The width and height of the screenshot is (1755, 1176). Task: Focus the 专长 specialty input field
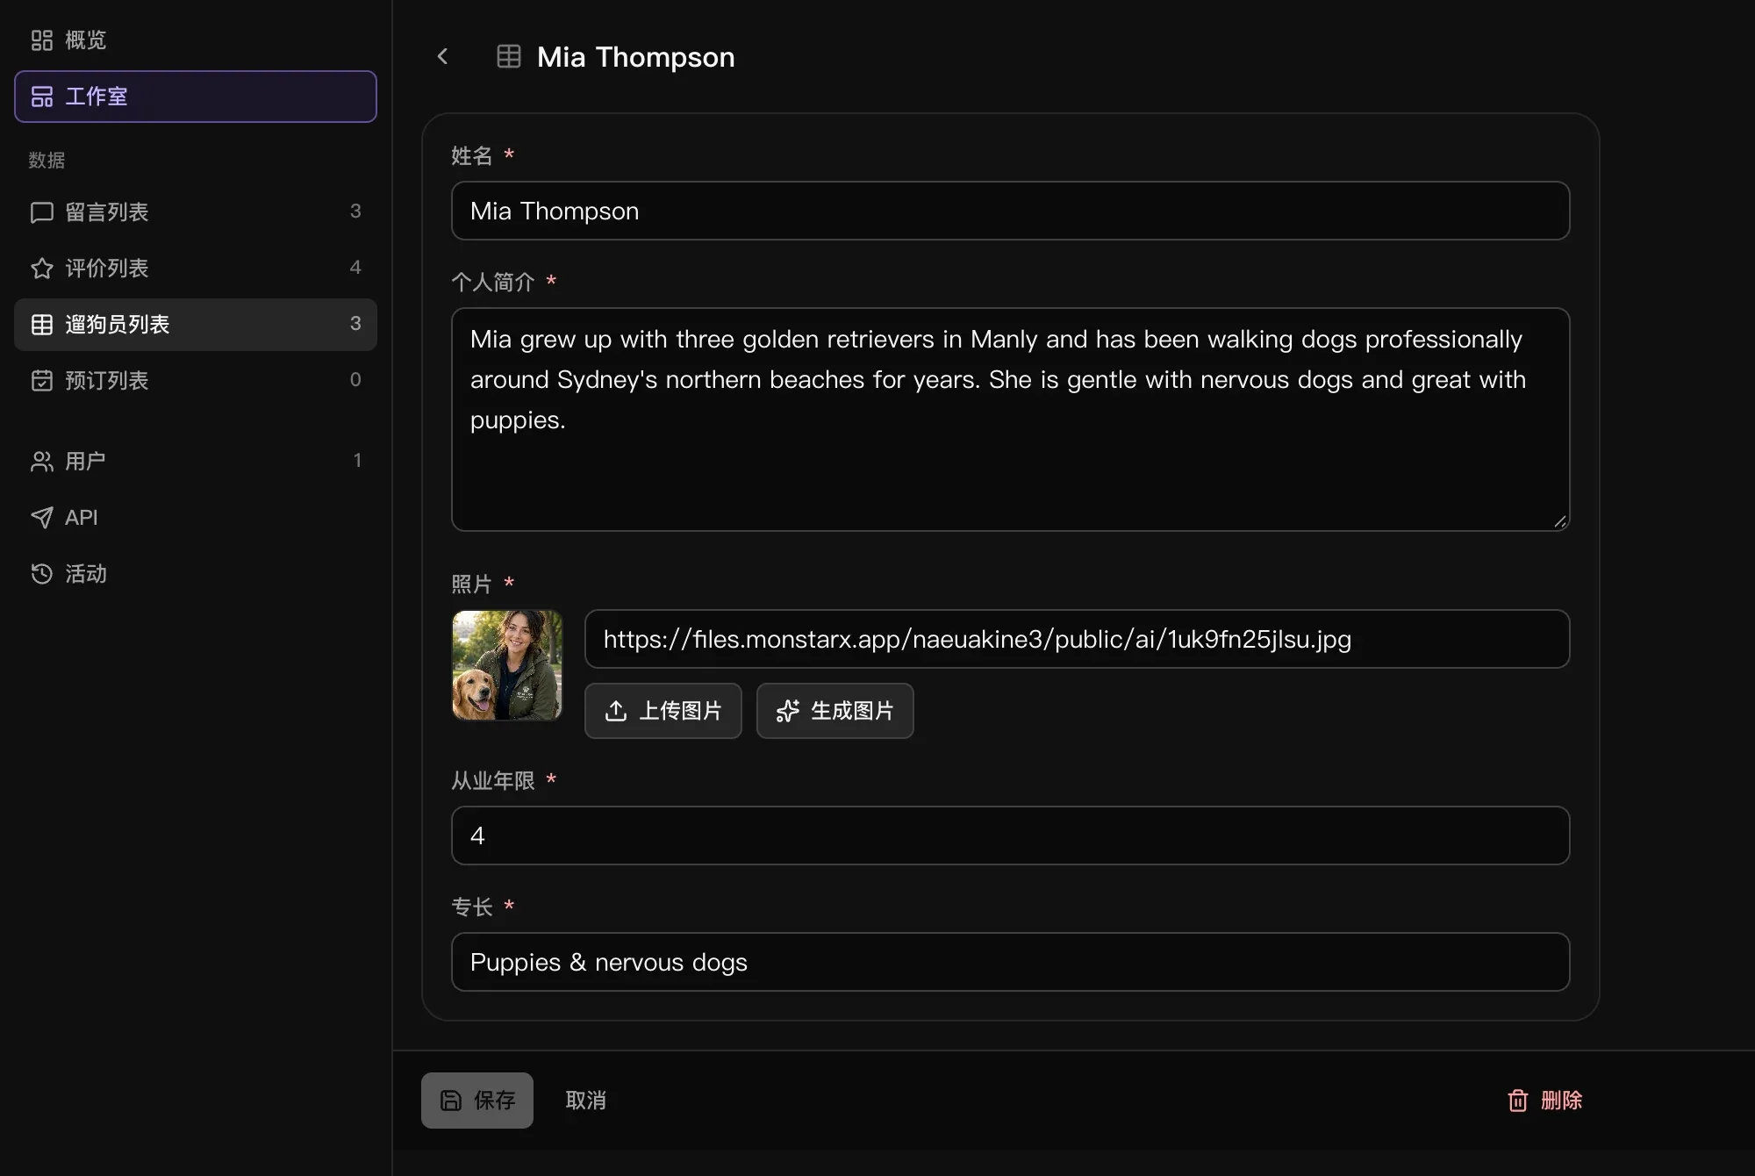[1010, 962]
